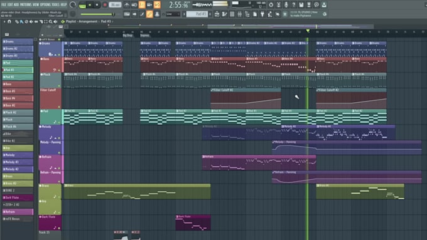Open the Playlist window icon
Viewport: 427px width, 240px height.
pos(217,14)
